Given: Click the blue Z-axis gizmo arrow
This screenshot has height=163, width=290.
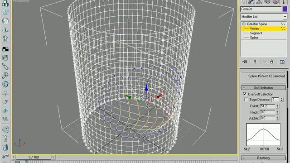Looking at the screenshot, I should [146, 88].
